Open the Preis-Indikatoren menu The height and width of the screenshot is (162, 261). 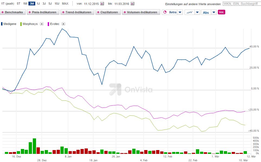pos(43,12)
